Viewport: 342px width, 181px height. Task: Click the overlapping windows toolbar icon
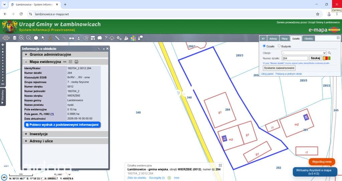click(86, 38)
